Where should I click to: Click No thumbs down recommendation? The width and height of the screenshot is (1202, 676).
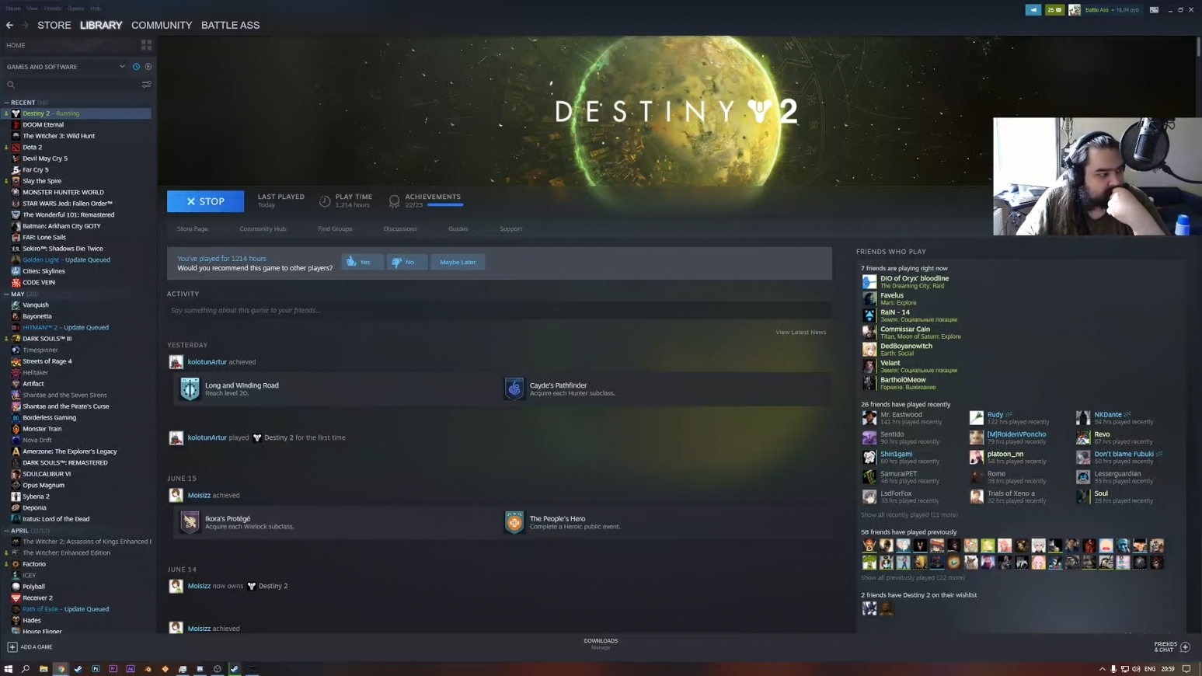pyautogui.click(x=406, y=262)
